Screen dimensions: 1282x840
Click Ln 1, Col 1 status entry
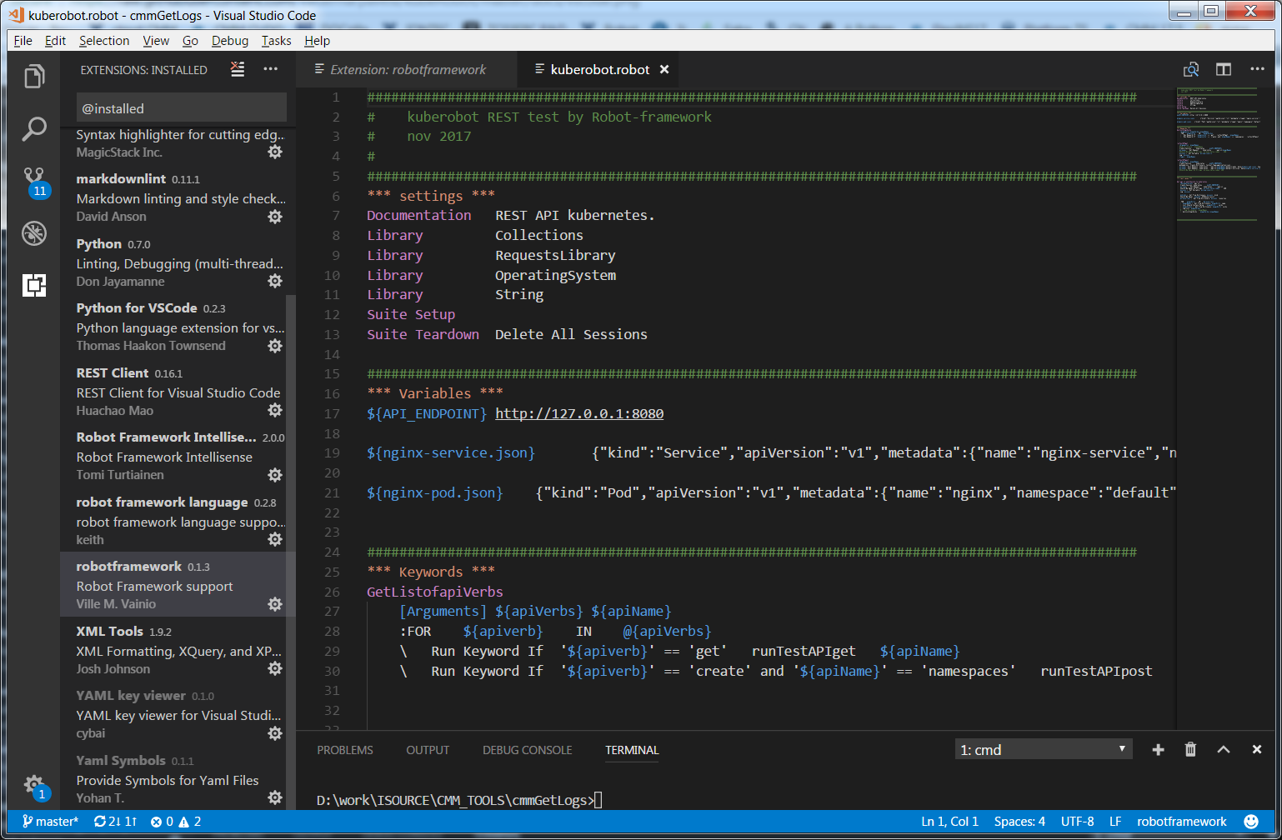click(x=949, y=822)
